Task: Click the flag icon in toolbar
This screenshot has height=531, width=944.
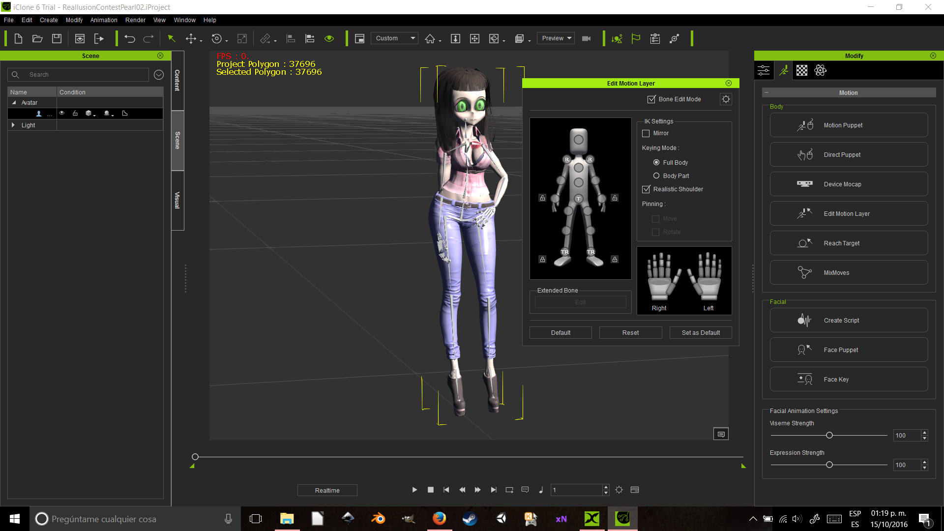Action: (x=636, y=38)
